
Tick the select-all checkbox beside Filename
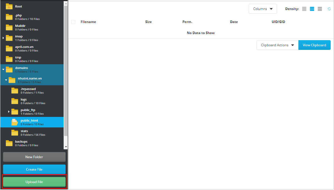(x=73, y=22)
